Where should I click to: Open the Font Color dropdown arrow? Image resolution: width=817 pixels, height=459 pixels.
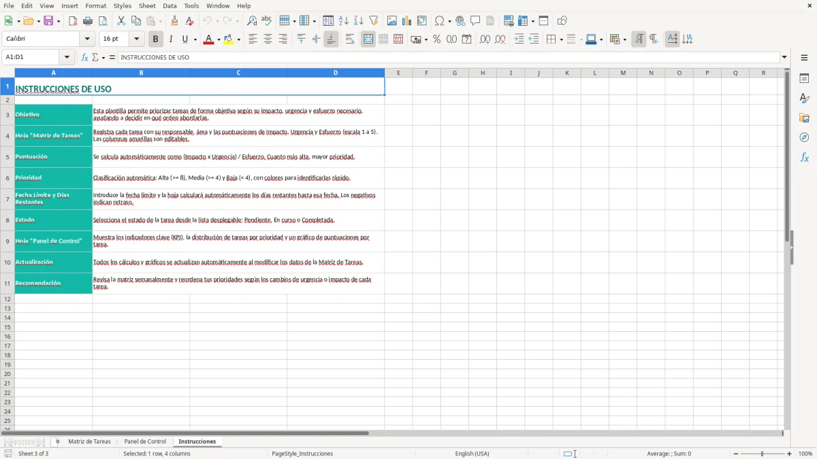(219, 39)
